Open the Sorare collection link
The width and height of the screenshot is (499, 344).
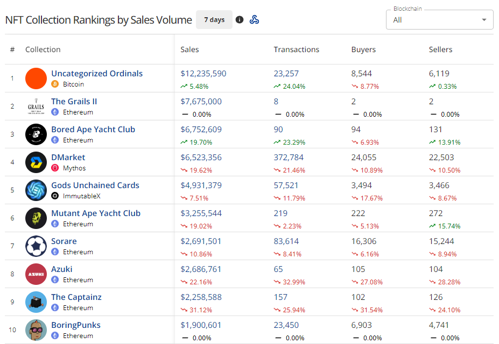(64, 241)
